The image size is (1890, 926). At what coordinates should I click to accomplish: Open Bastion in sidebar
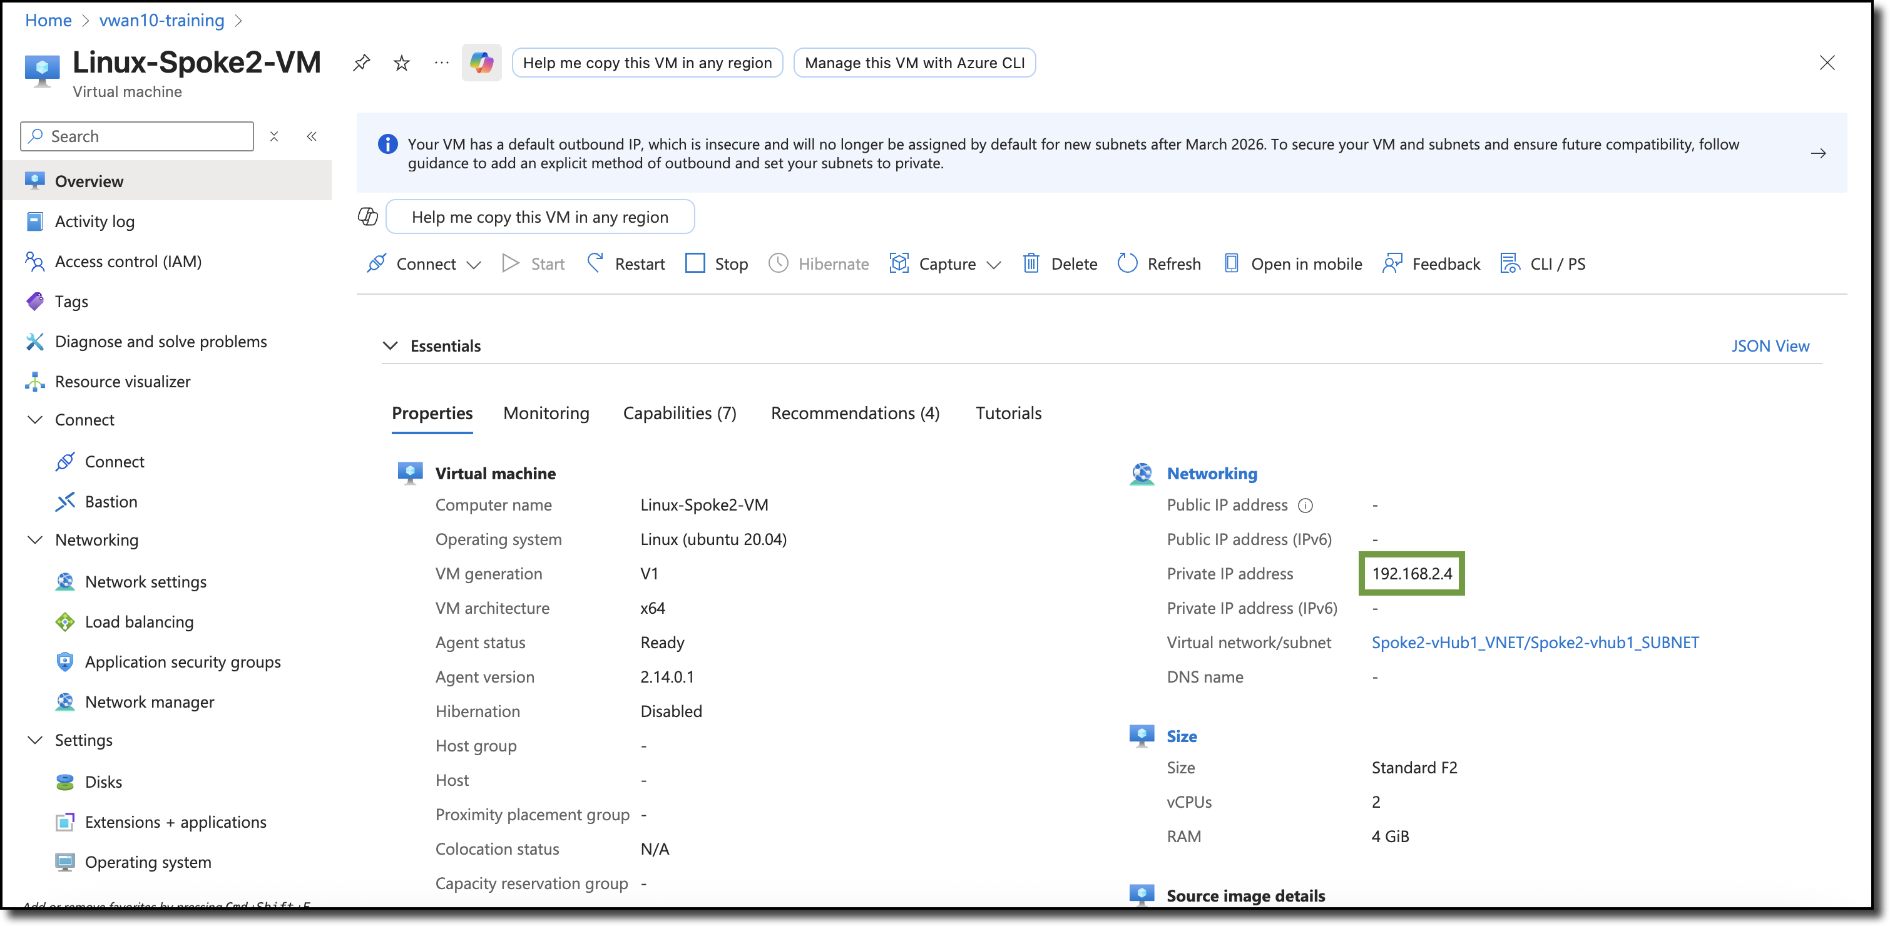(x=111, y=502)
